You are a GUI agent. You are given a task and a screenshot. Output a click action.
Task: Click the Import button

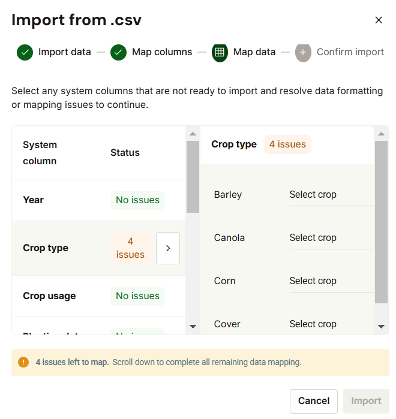pos(366,401)
